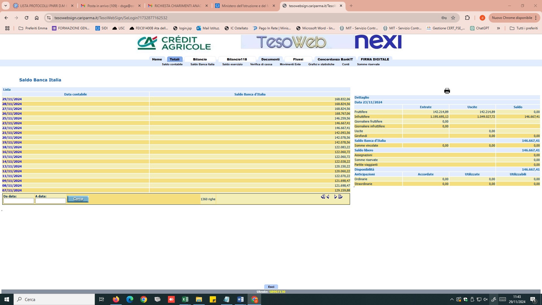Open the tab search dropdown arrow
This screenshot has width=542, height=305.
point(6,6)
